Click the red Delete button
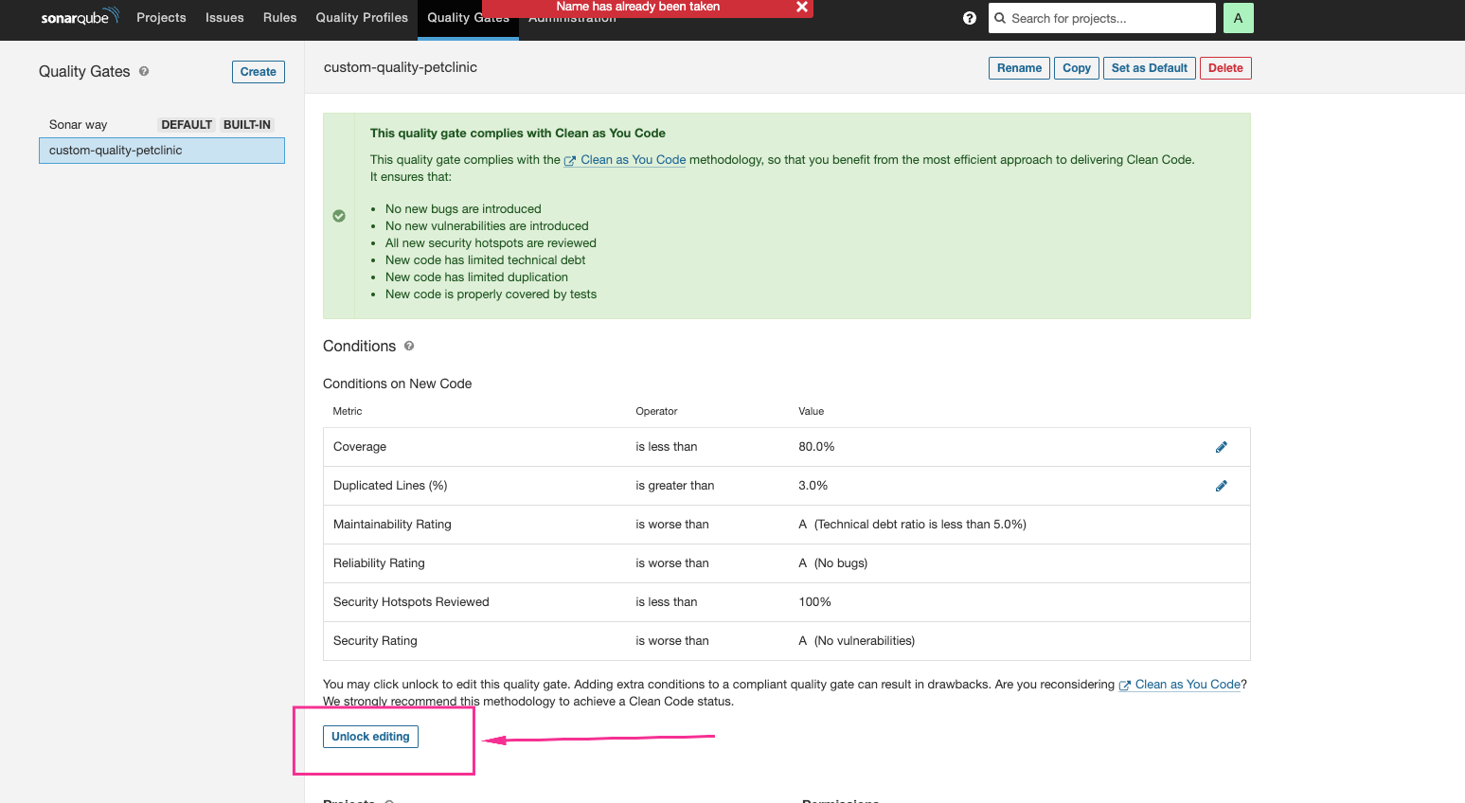The image size is (1465, 803). tap(1224, 68)
